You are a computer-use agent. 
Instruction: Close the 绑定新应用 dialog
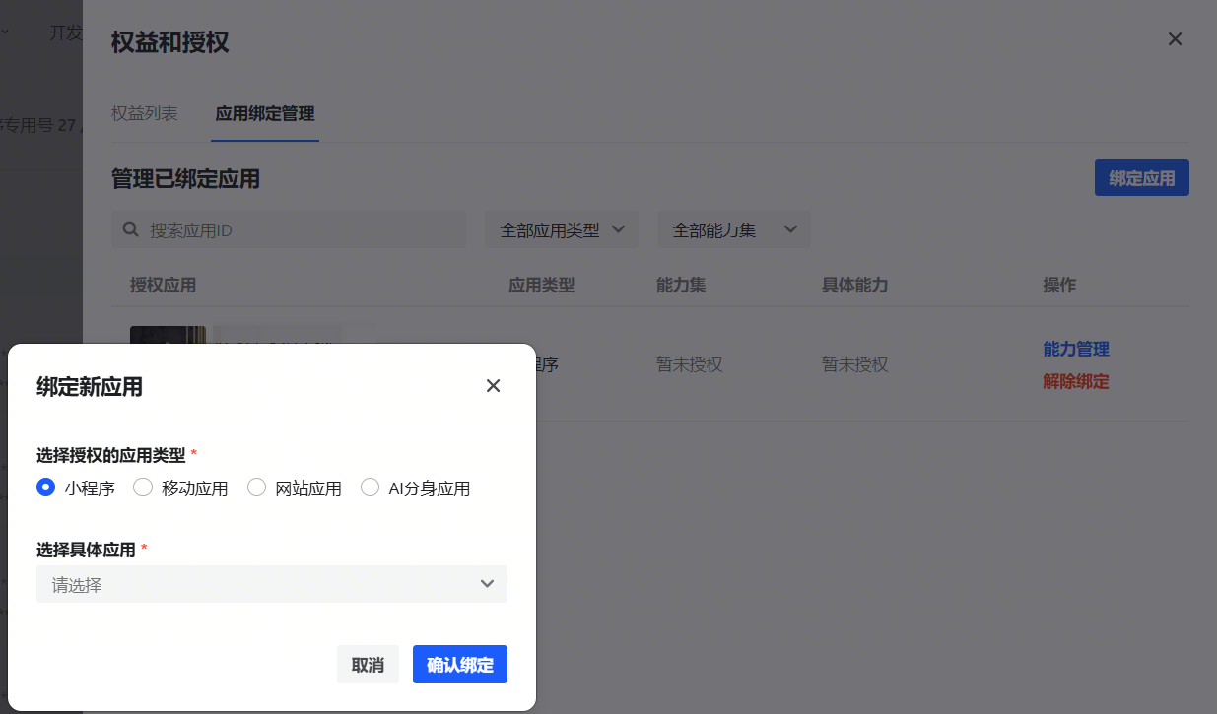click(494, 386)
